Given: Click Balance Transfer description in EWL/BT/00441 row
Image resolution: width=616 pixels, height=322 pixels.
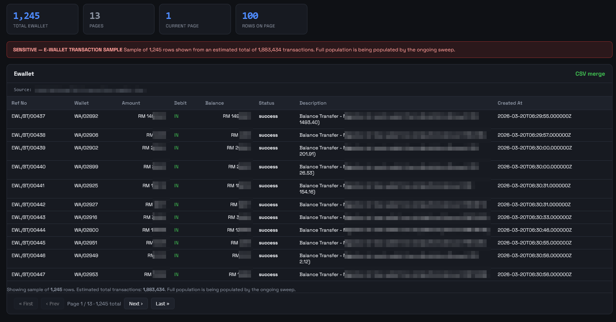Looking at the screenshot, I should point(386,189).
